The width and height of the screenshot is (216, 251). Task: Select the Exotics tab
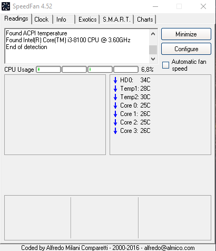(87, 20)
